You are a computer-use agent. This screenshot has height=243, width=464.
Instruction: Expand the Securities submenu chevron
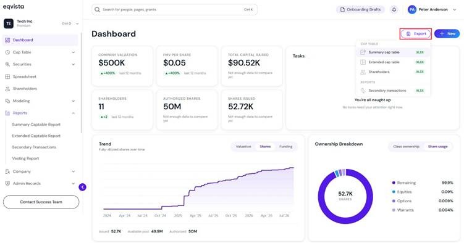click(x=73, y=64)
